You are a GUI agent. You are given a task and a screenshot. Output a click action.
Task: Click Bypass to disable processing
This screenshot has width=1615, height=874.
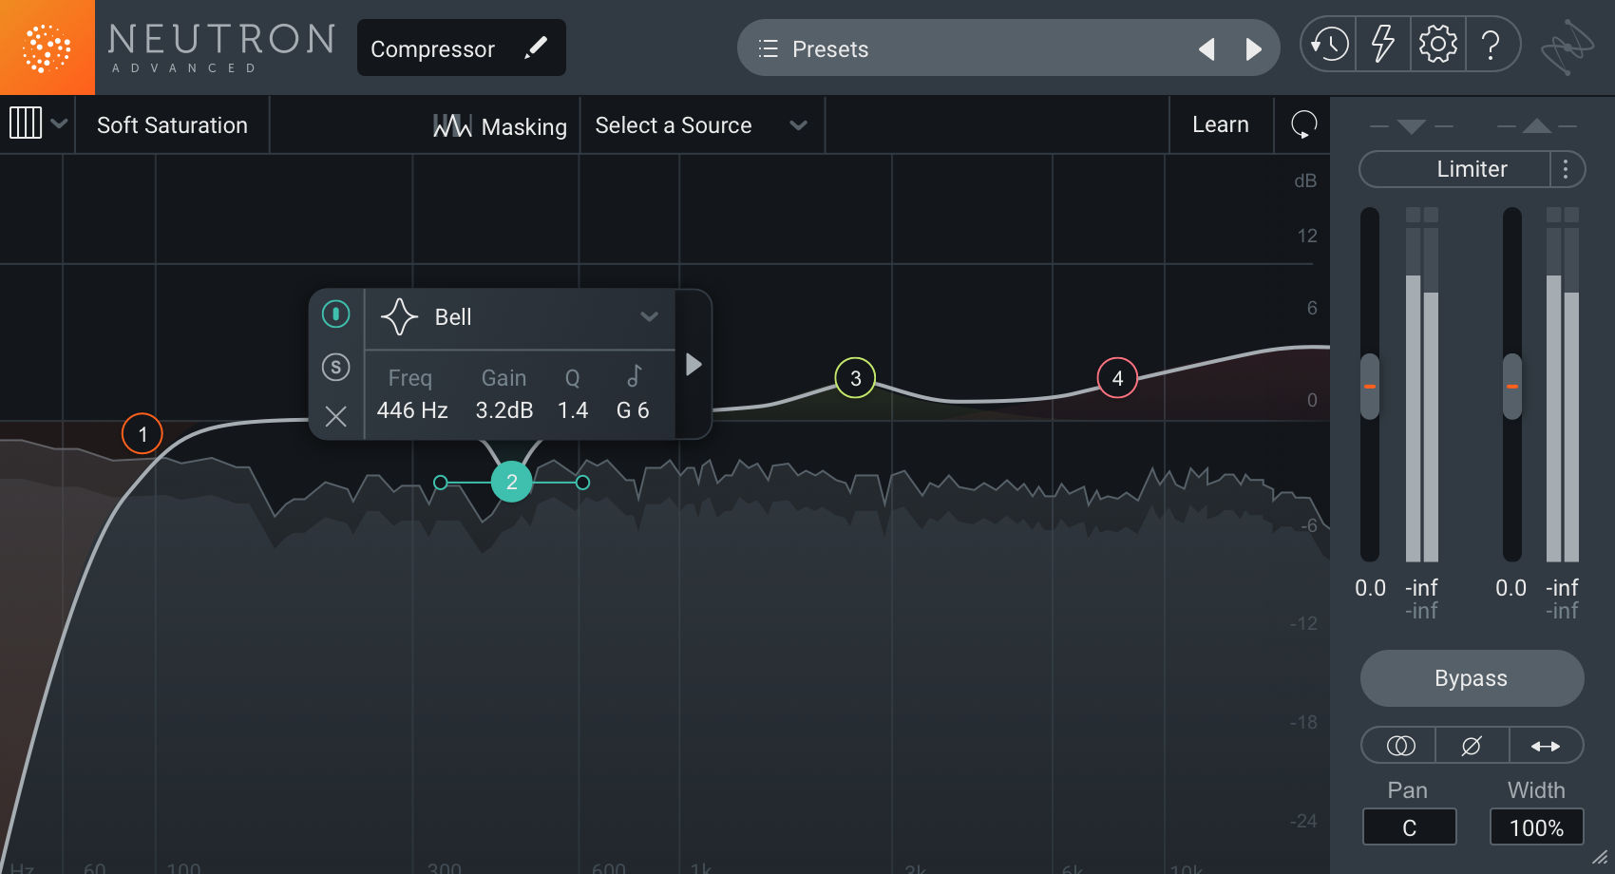pyautogui.click(x=1472, y=678)
